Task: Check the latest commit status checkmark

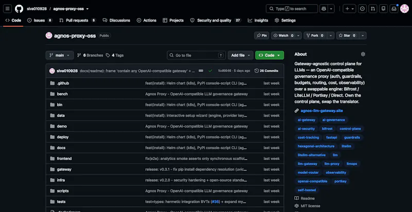Action: point(210,71)
